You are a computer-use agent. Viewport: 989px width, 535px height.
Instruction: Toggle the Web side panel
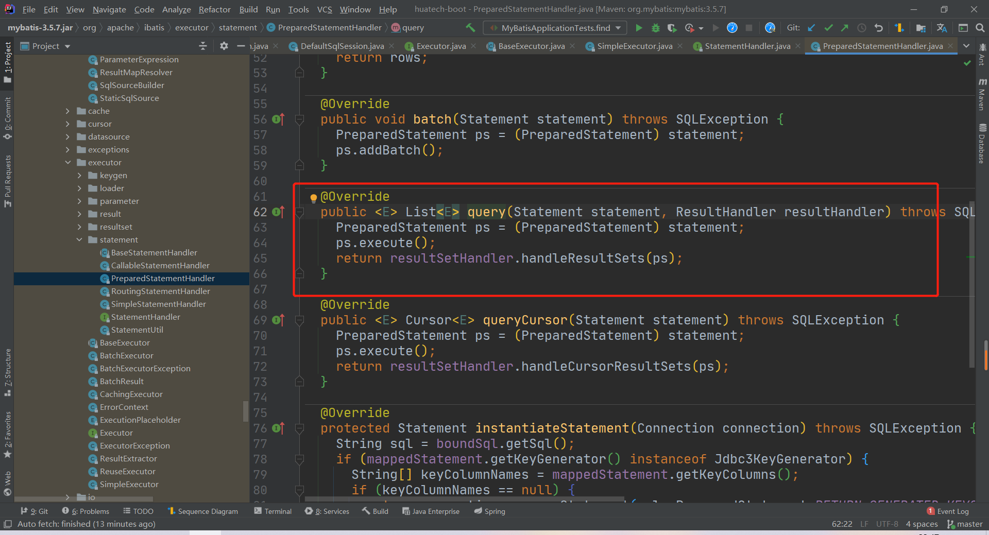pyautogui.click(x=7, y=484)
